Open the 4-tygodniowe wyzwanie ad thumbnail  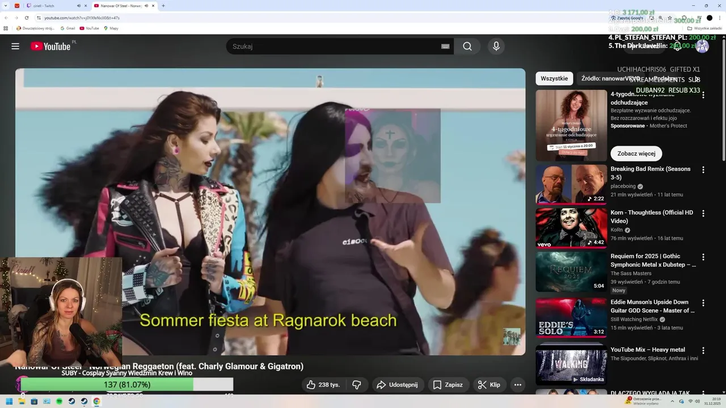pos(571,125)
